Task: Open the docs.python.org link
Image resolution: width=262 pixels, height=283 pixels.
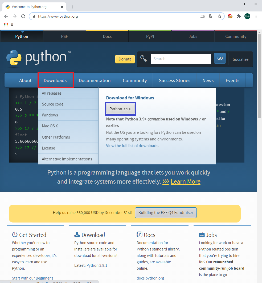Action: pos(150,278)
